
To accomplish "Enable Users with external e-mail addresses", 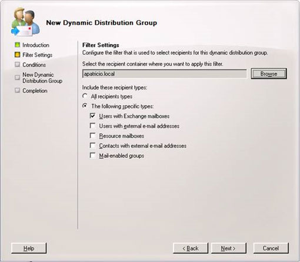I will (92, 125).
